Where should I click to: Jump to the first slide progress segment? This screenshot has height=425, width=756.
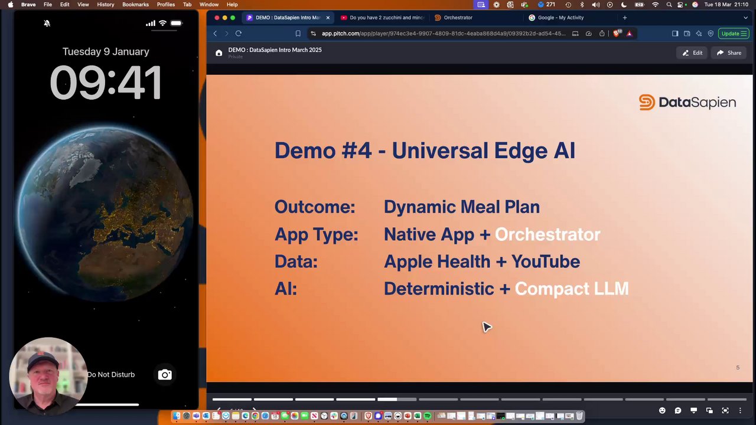[x=232, y=400]
